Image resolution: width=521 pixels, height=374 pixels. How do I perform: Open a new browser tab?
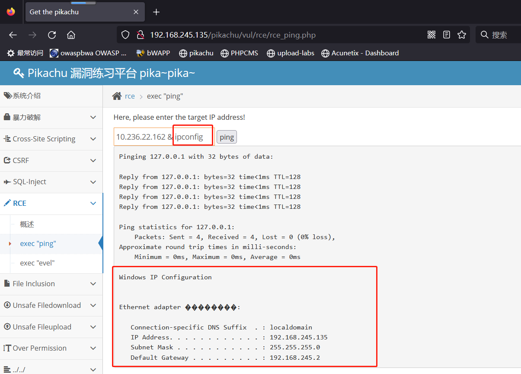(157, 12)
